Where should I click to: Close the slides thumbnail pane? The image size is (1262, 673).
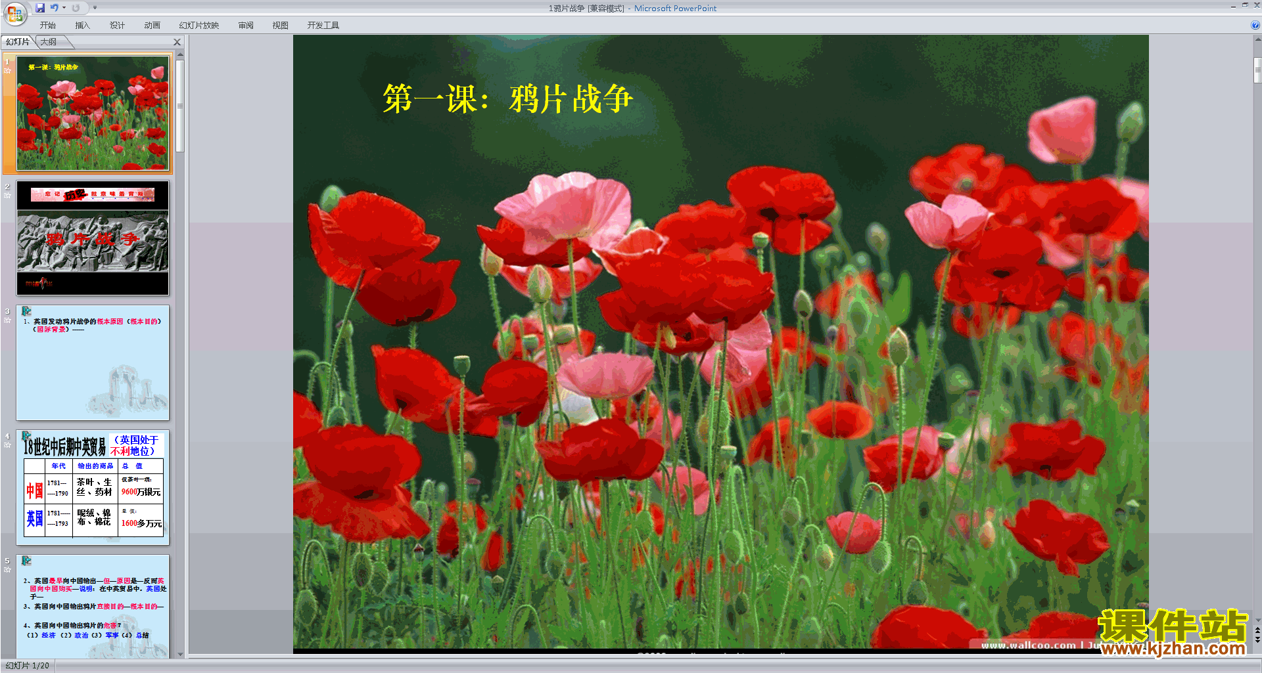(x=177, y=42)
